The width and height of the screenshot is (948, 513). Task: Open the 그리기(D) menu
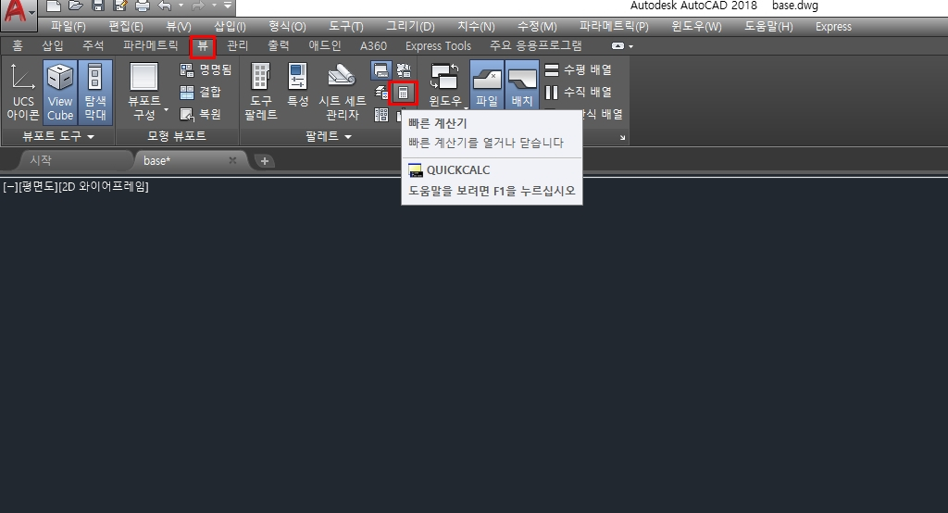[x=410, y=27]
